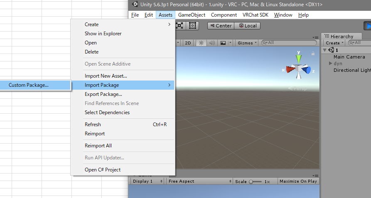Open the Hierarchy Create dropdown

tap(334, 43)
